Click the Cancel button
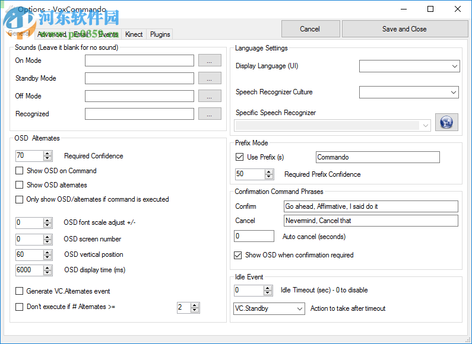472x344 pixels. tap(311, 29)
